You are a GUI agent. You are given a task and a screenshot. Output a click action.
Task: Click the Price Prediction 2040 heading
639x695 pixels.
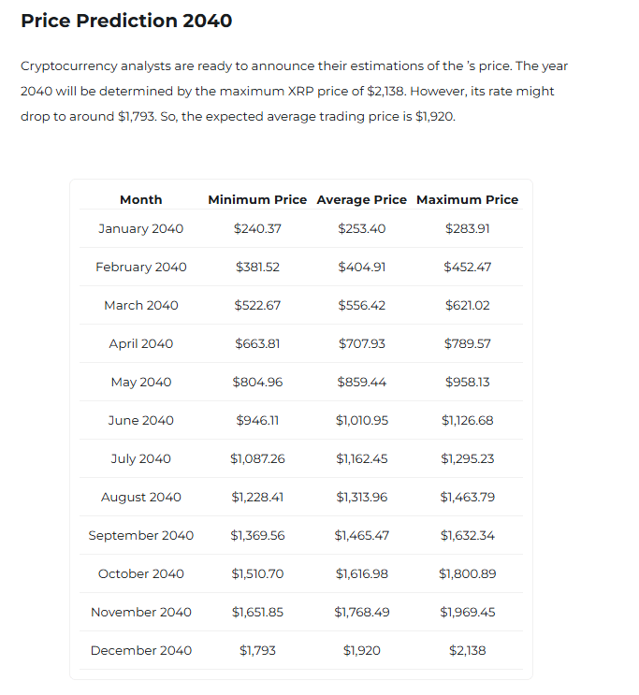(126, 21)
